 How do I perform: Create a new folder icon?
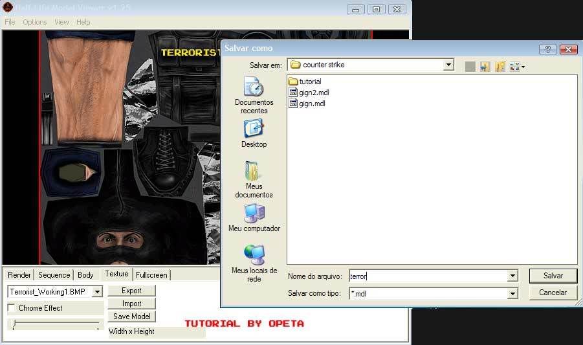(500, 67)
